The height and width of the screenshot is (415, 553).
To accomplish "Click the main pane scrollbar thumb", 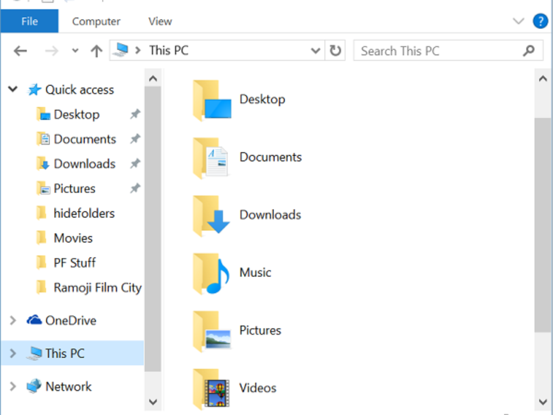I will point(542,224).
